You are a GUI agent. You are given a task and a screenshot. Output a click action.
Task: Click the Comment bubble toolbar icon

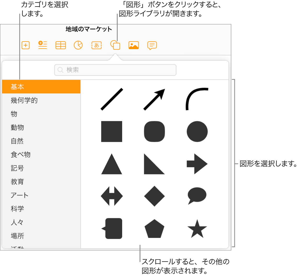(152, 45)
